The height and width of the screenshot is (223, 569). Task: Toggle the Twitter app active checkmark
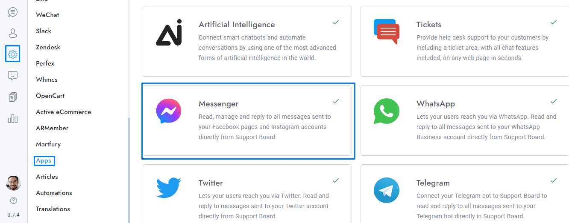pyautogui.click(x=336, y=180)
